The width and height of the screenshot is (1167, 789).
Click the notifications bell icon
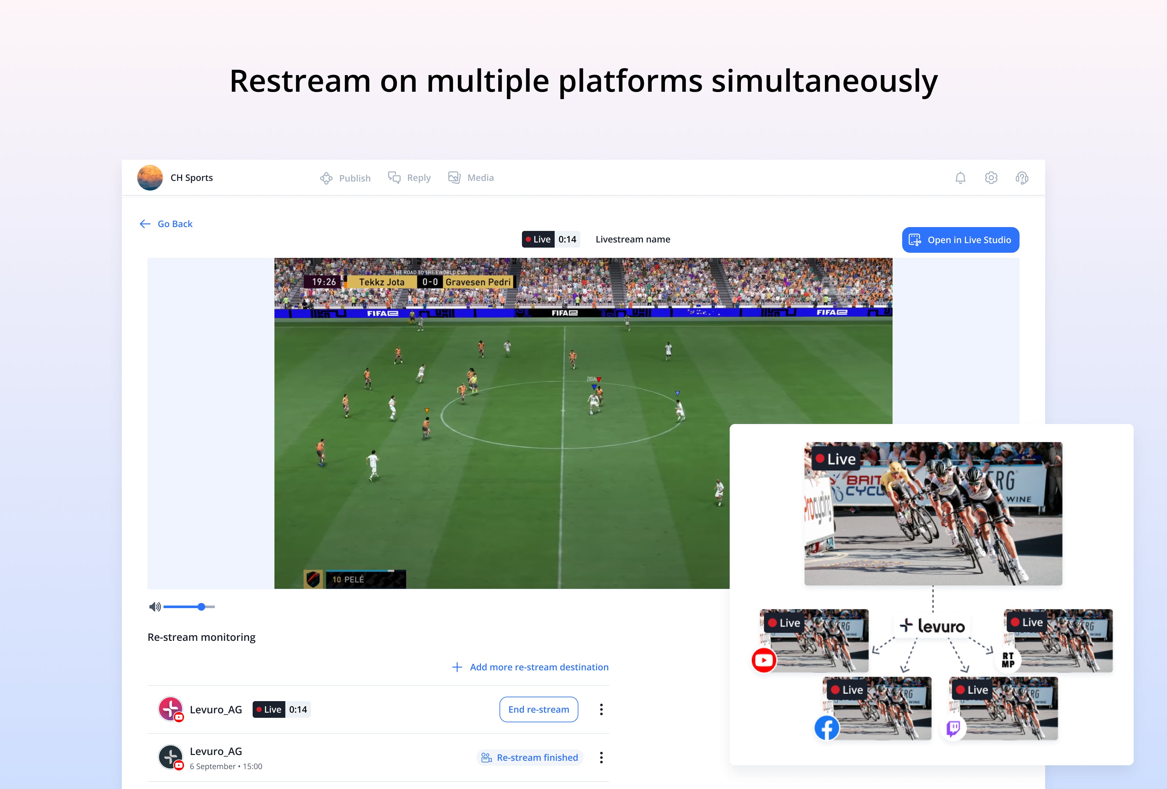point(960,178)
